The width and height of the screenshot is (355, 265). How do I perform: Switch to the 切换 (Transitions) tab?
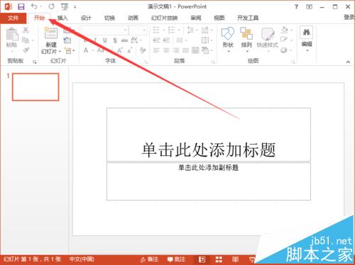109,18
